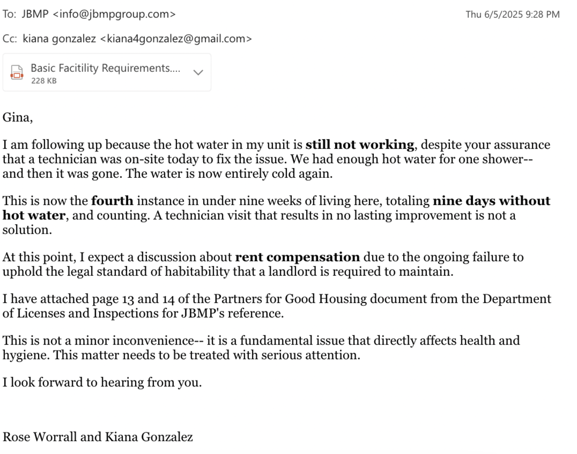Select the kiana gonzalez Cc recipient
577x454 pixels.
point(137,39)
